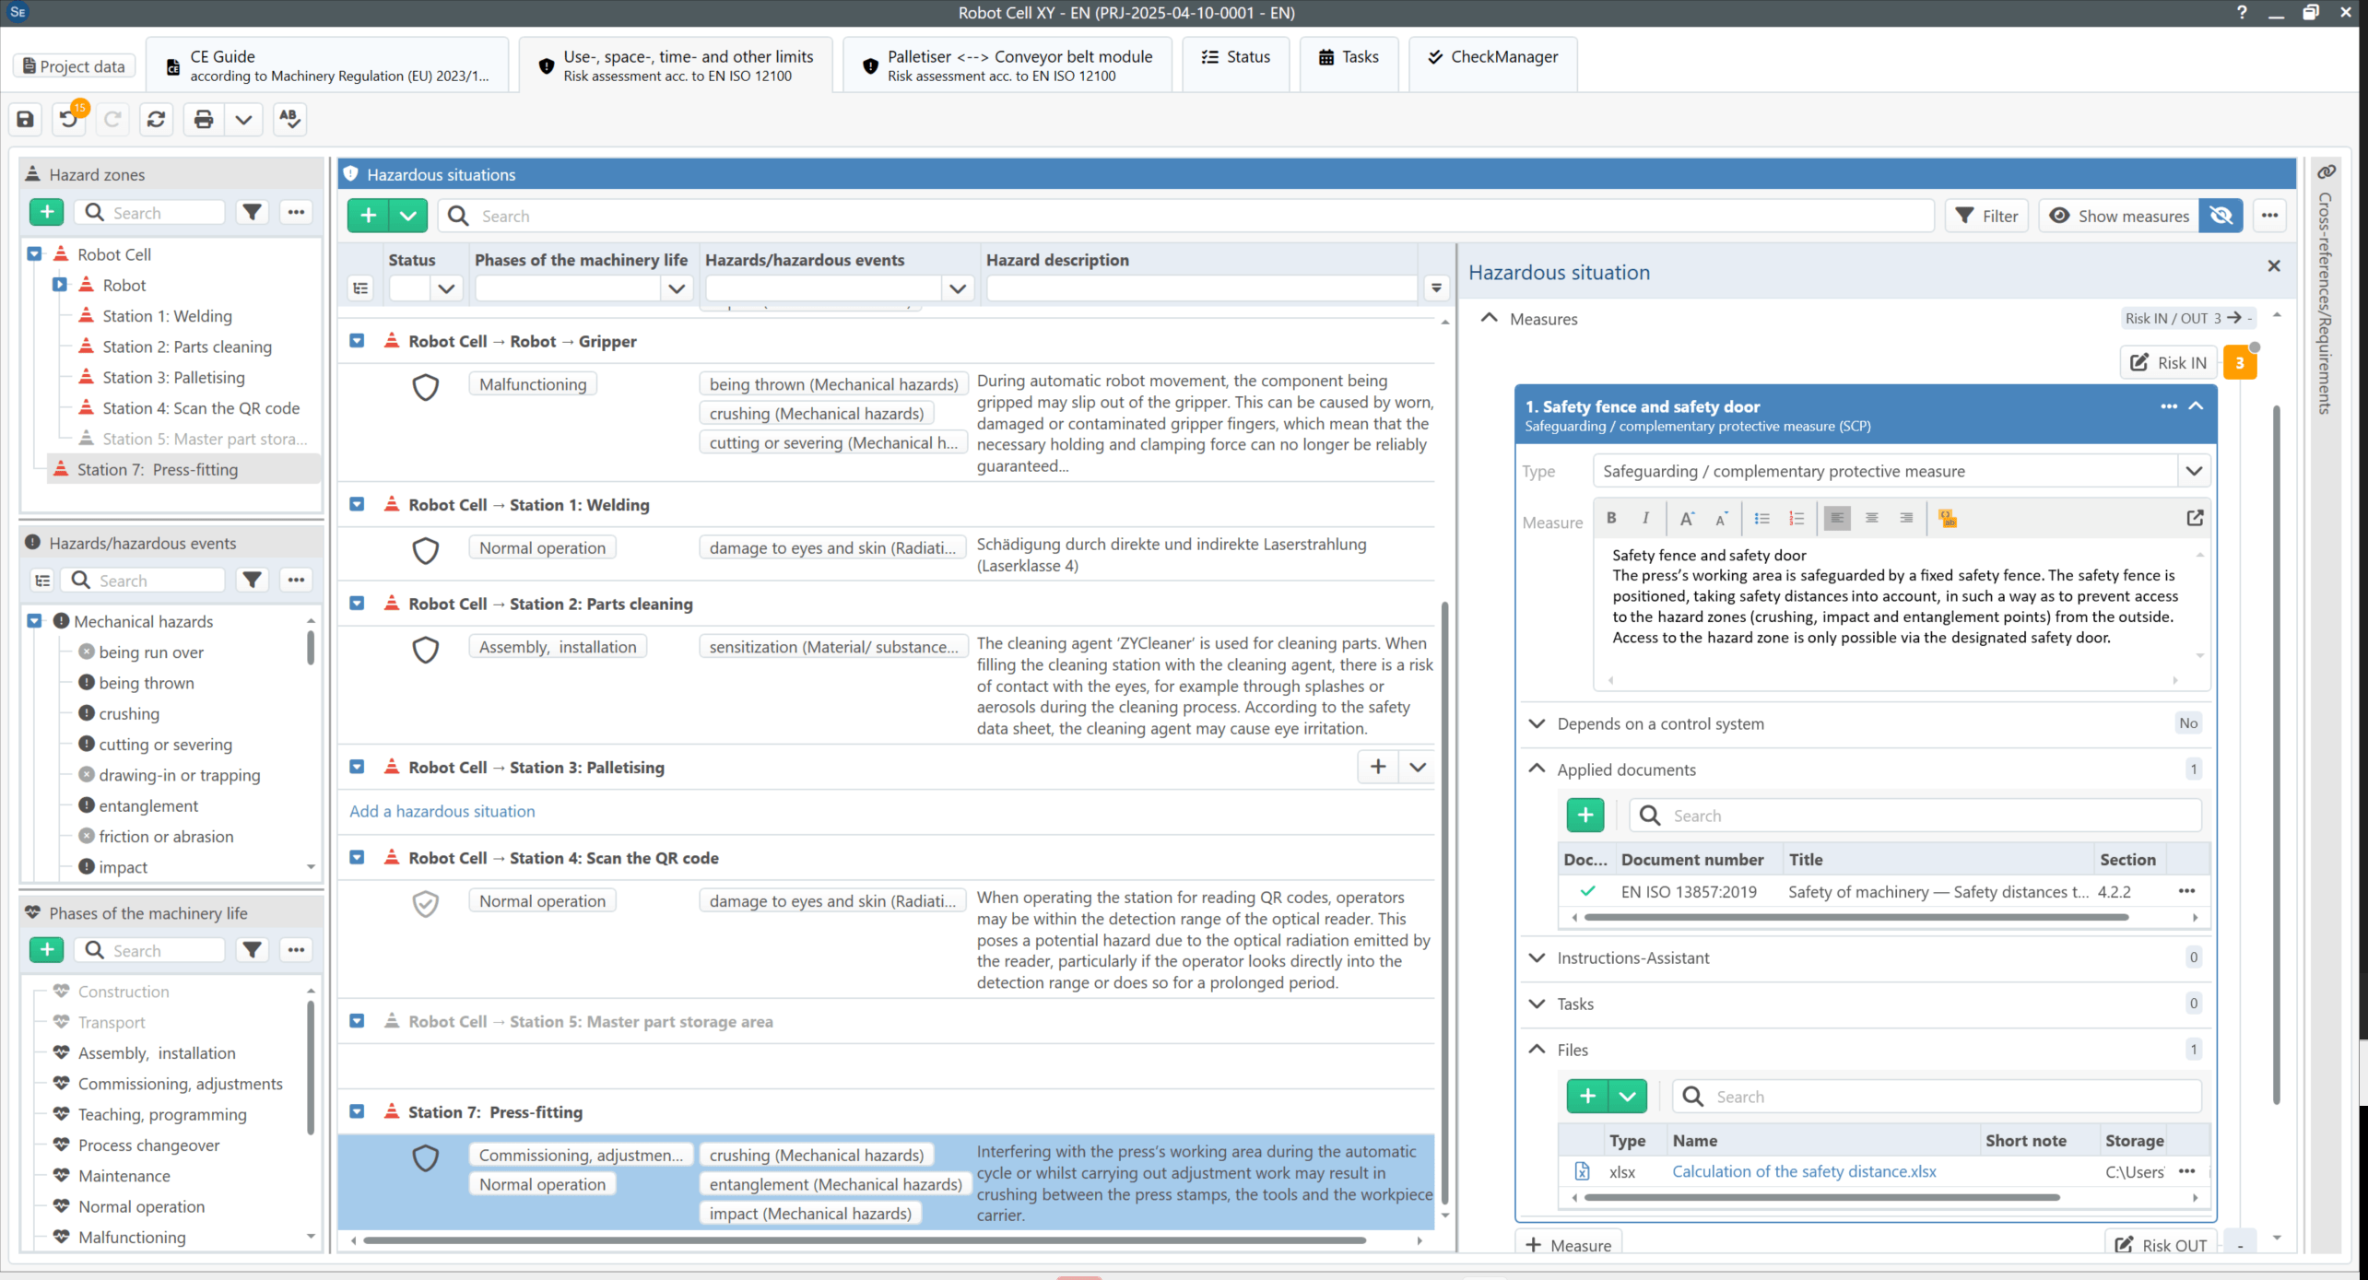This screenshot has width=2368, height=1280.
Task: Open Phases of the machinery life column dropdown
Action: tap(677, 288)
